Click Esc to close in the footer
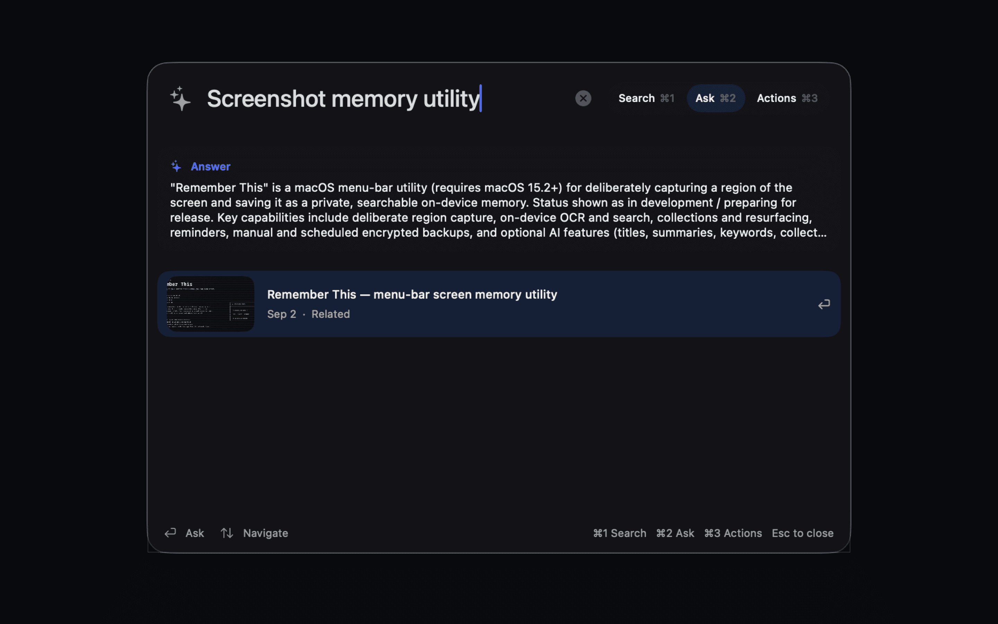Image resolution: width=998 pixels, height=624 pixels. [803, 533]
